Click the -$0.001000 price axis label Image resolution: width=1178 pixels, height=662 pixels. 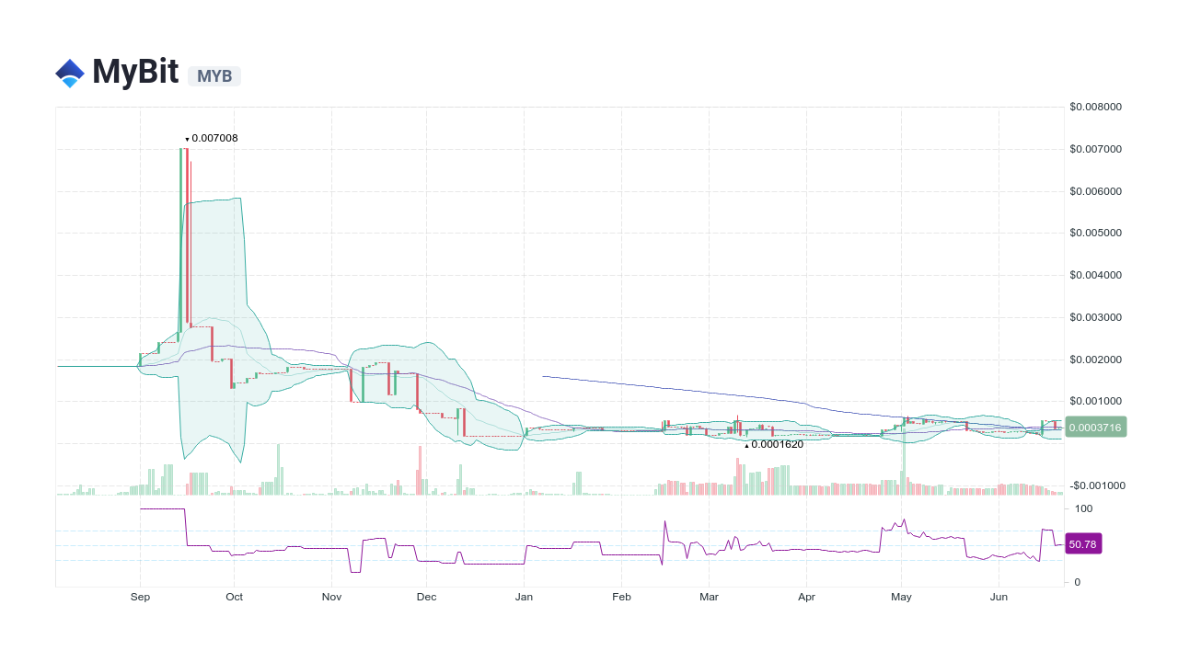pos(1096,485)
